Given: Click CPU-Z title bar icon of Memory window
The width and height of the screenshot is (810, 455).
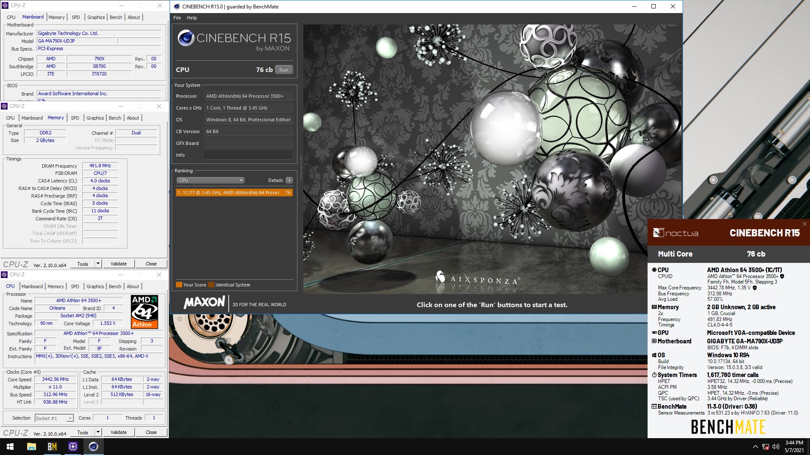Looking at the screenshot, I should click(x=5, y=106).
